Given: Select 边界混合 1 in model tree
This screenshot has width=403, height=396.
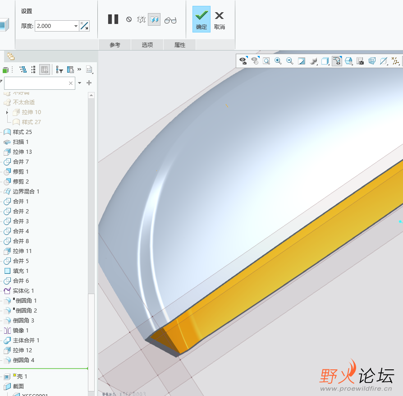Looking at the screenshot, I should [26, 192].
